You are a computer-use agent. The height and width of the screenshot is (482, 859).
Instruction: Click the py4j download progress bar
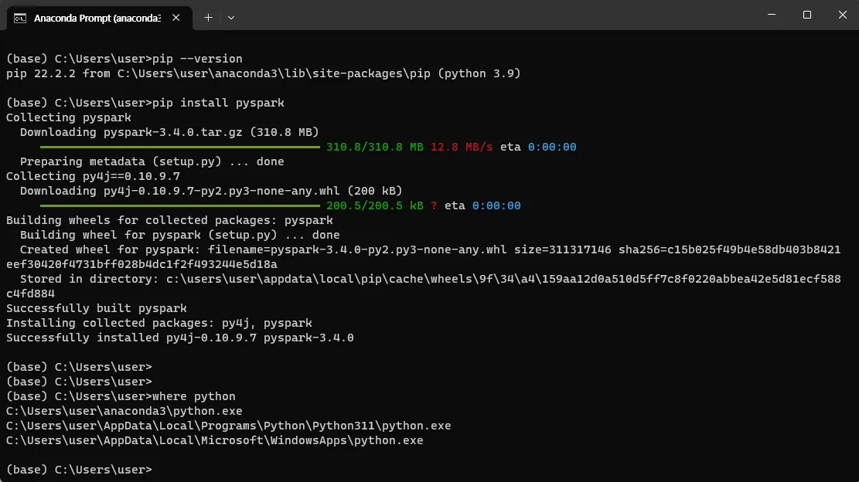[179, 205]
